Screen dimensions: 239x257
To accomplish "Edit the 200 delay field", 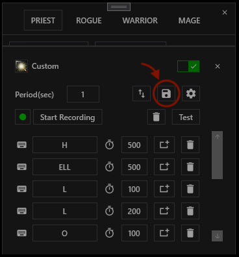I will pos(134,211).
